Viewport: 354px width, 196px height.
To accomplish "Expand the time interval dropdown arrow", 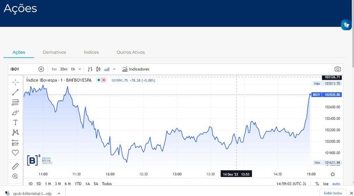I will pos(80,69).
